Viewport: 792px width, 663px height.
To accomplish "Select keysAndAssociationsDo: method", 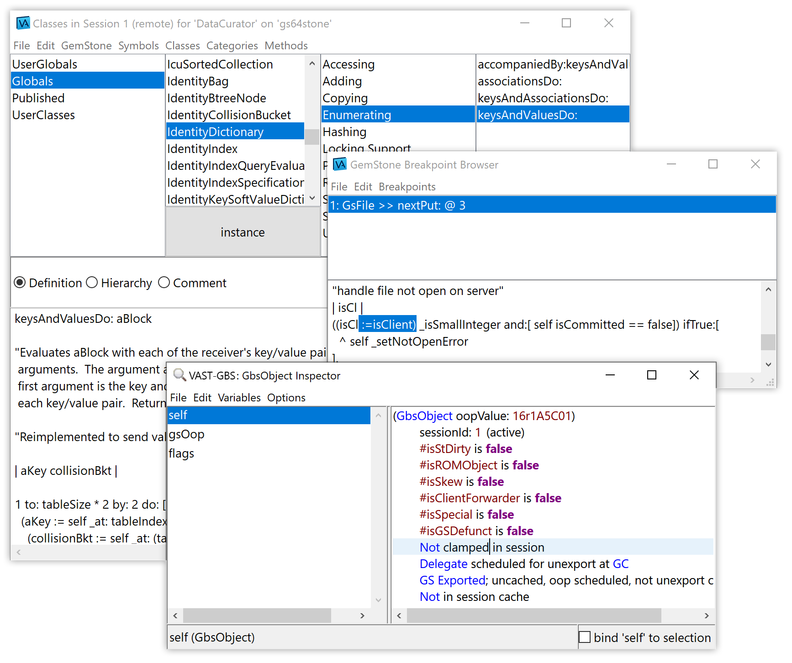I will coord(553,98).
